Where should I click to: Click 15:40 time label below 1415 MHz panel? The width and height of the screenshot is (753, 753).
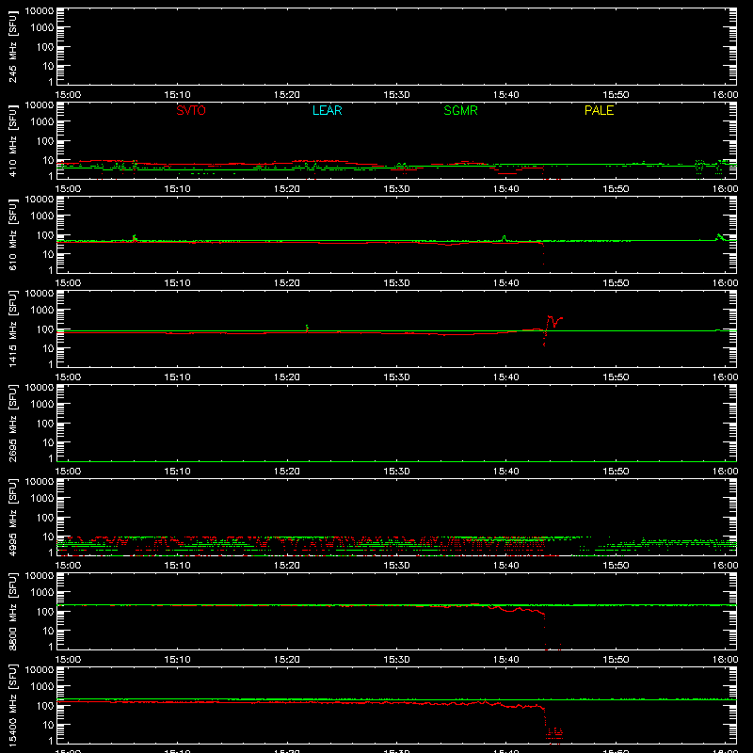click(x=506, y=377)
